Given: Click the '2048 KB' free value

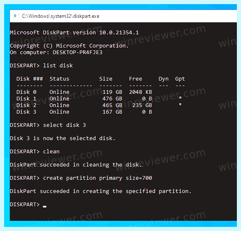Looking at the screenshot, I should coord(141,92).
